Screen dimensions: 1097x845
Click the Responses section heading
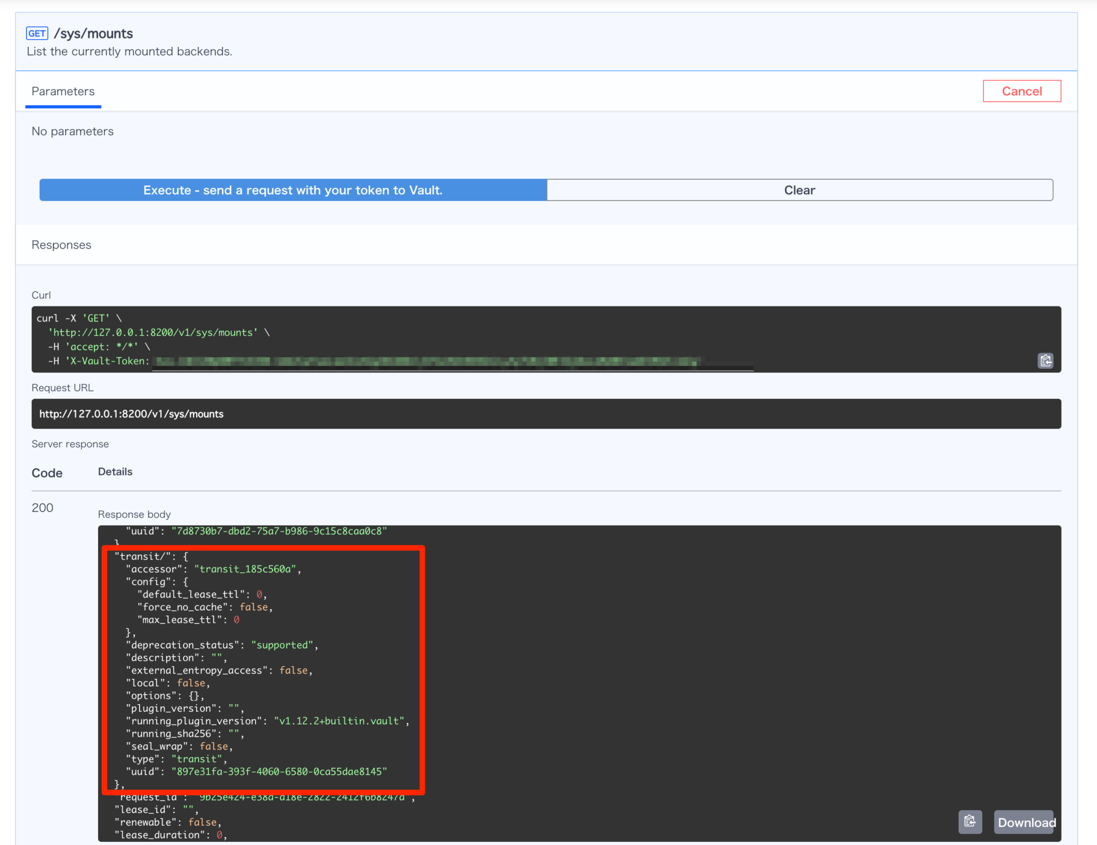click(61, 245)
